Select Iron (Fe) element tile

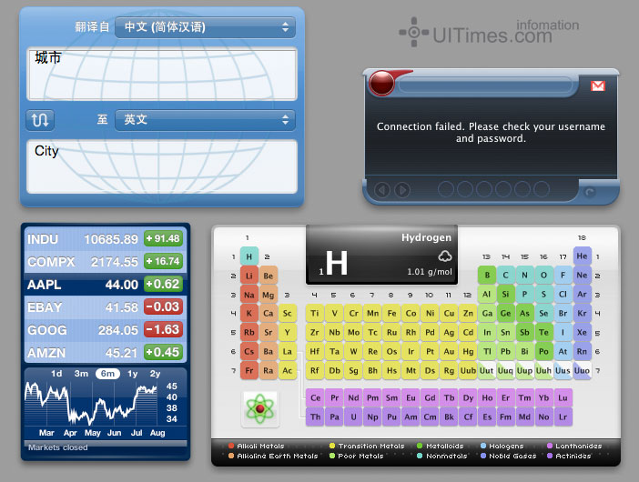click(x=391, y=314)
